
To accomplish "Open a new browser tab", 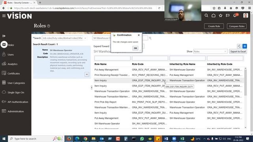I will point(40,3).
